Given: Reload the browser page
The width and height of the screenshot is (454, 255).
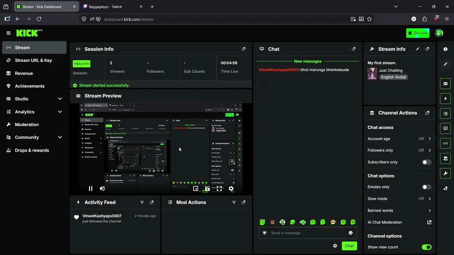Looking at the screenshot, I should pyautogui.click(x=39, y=19).
